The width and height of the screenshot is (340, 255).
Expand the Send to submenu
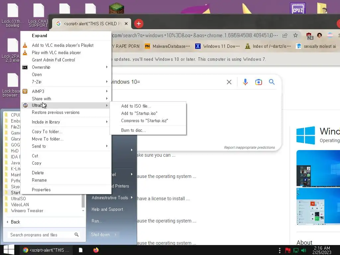pyautogui.click(x=66, y=146)
